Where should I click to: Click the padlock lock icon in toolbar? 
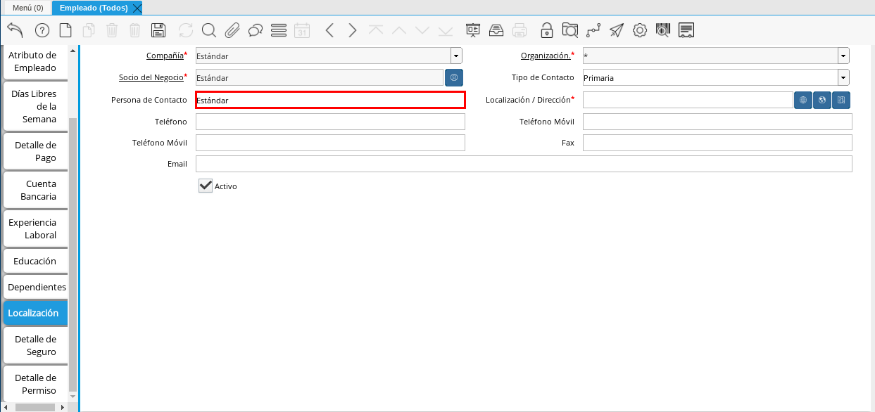point(546,30)
